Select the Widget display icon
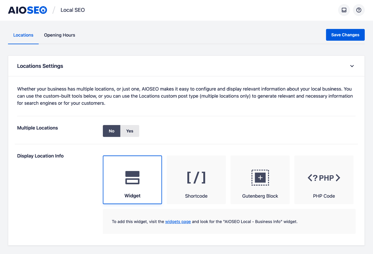The width and height of the screenshot is (373, 254). point(132,178)
